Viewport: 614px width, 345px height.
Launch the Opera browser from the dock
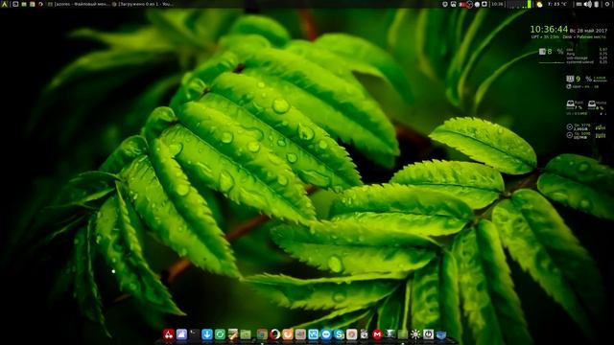click(x=275, y=334)
